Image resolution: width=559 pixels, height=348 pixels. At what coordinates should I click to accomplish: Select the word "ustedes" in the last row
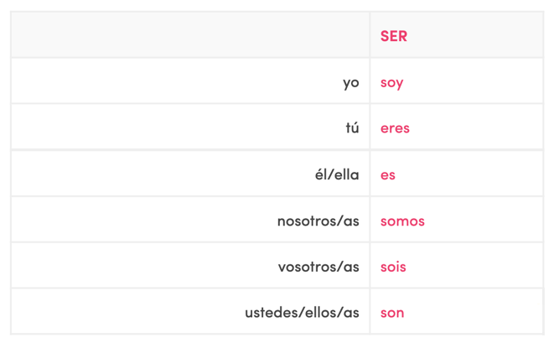(x=271, y=313)
